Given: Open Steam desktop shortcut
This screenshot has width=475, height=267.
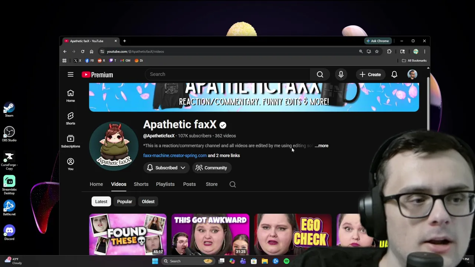Looking at the screenshot, I should pyautogui.click(x=9, y=110).
